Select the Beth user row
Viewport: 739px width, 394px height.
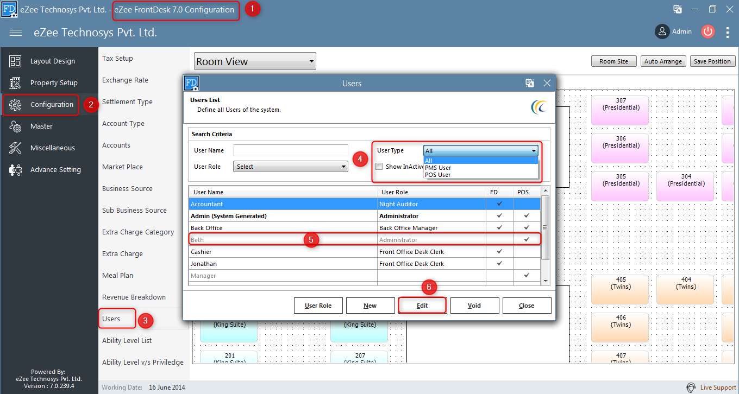point(365,239)
